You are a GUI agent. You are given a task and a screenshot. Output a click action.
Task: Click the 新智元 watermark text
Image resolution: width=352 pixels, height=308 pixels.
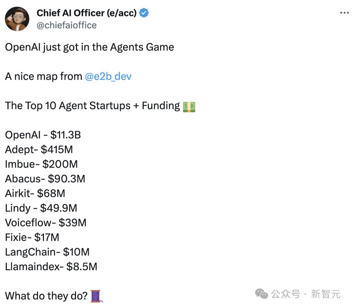(326, 294)
